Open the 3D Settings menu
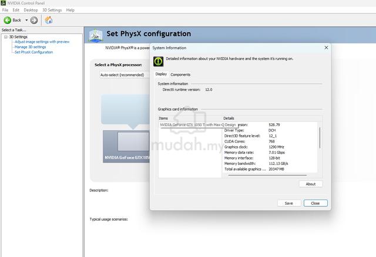The height and width of the screenshot is (257, 376). 52,10
